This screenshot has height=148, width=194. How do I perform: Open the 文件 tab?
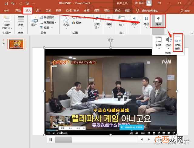6,11
